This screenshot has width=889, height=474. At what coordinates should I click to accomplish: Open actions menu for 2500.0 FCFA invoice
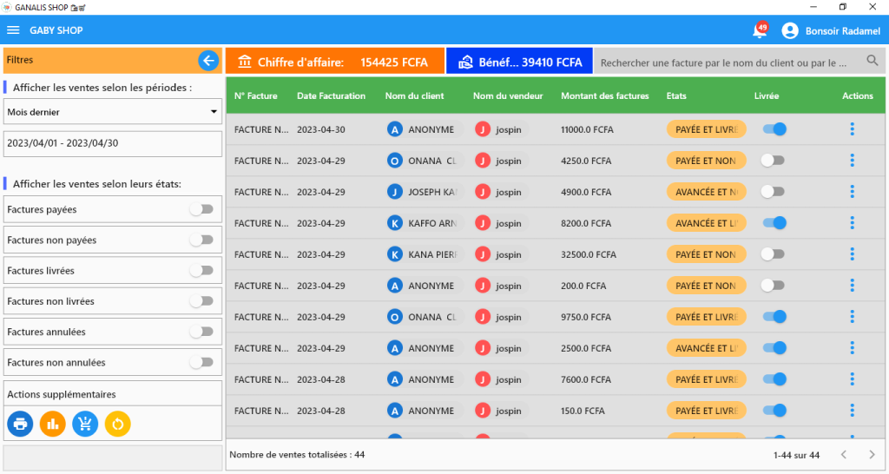pos(852,347)
